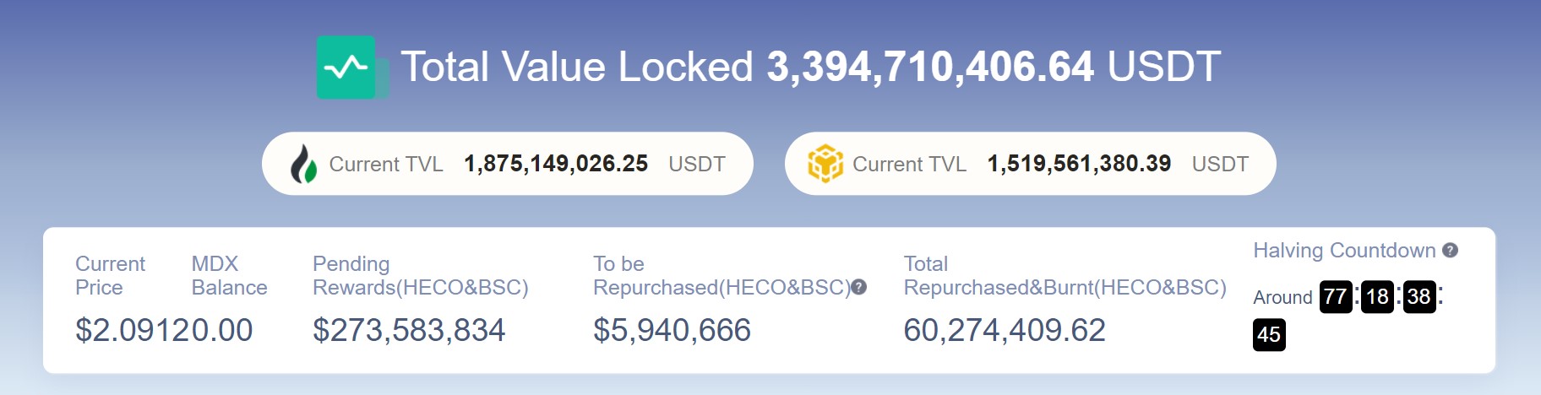This screenshot has width=1541, height=395.
Task: Click the To be Repurchased amount $5,940,666
Action: 672,330
